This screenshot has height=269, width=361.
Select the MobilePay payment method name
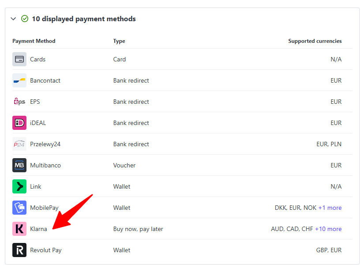44,208
